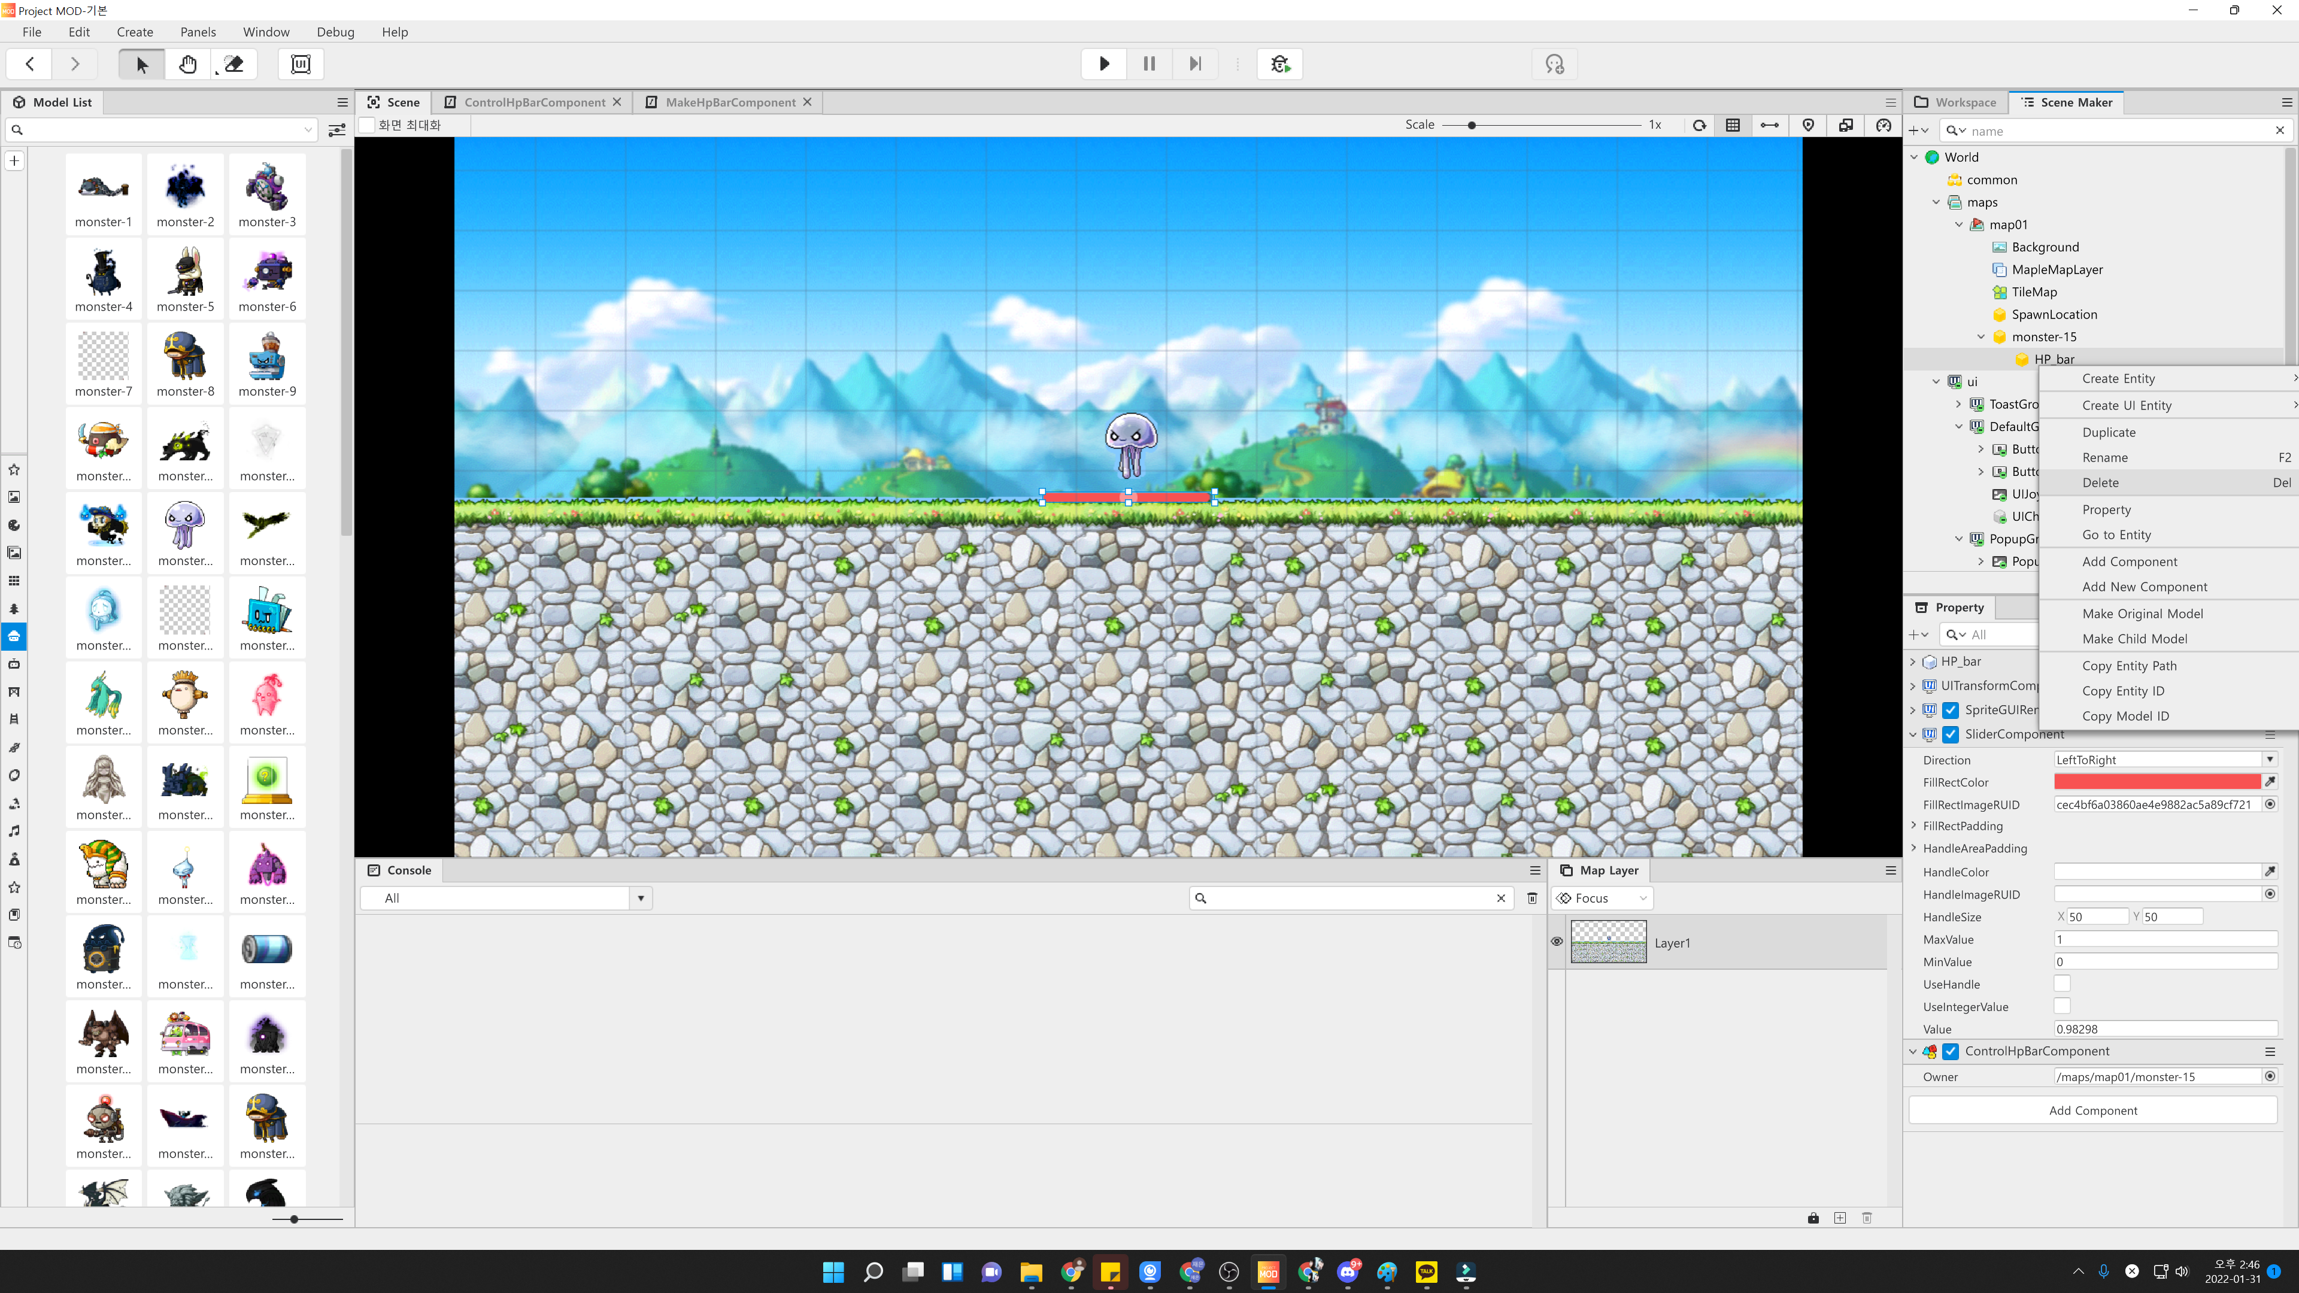Viewport: 2299px width, 1293px height.
Task: Pause the game playback
Action: point(1149,64)
